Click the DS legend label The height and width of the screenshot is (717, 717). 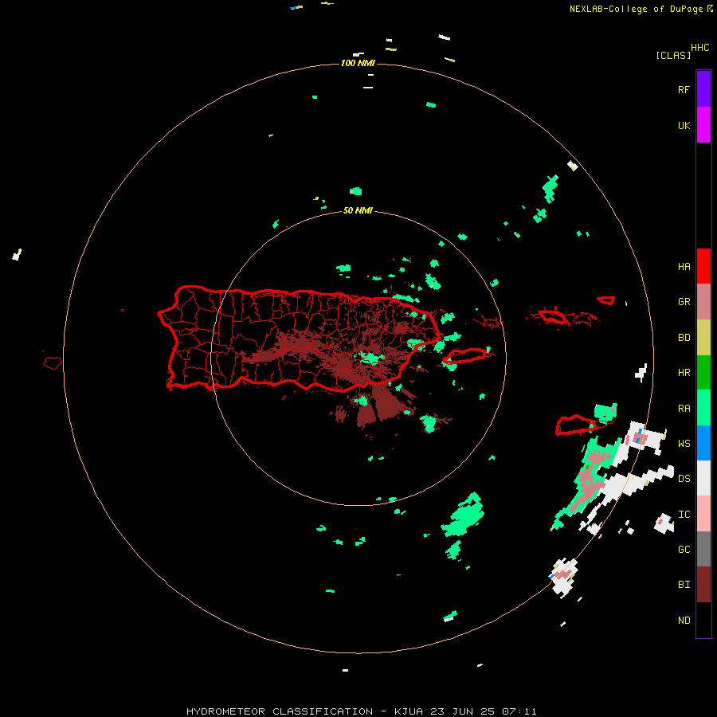pos(684,479)
